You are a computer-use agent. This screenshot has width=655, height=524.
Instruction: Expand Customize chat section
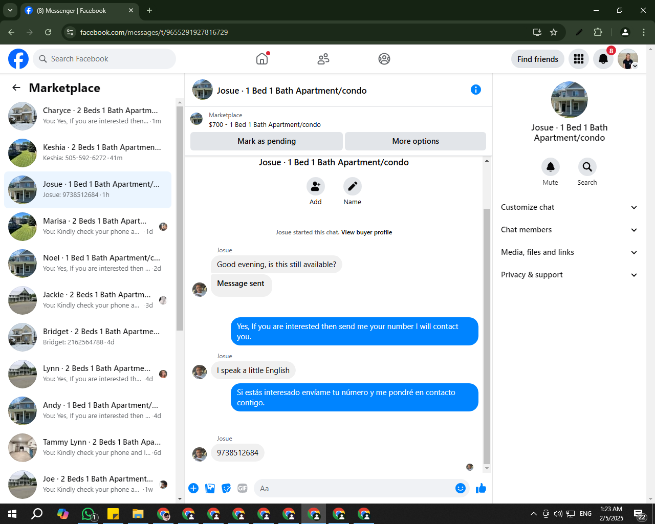pos(570,207)
